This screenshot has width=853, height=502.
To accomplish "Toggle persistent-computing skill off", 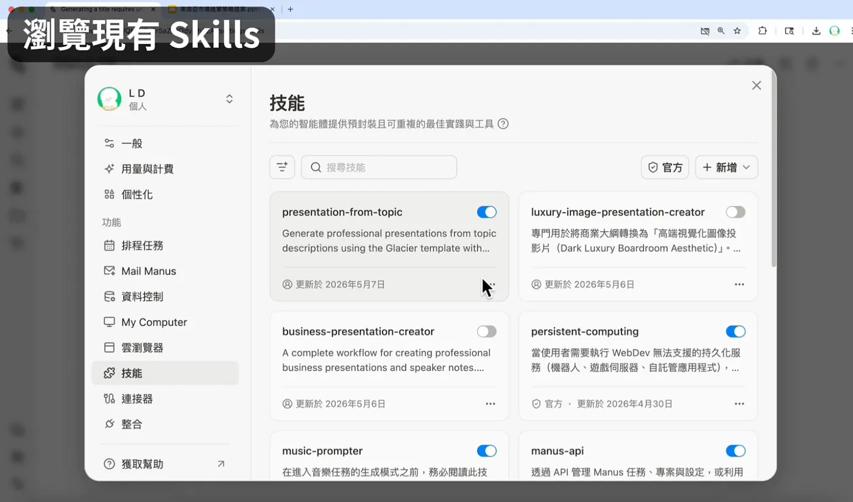I will click(x=735, y=331).
